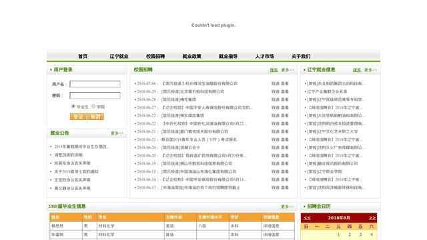The width and height of the screenshot is (427, 240).
Task: Click 查看 on the 2018-06-27 row
Action: click(x=285, y=108)
